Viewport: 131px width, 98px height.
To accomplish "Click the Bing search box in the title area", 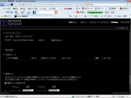I will (106, 5).
